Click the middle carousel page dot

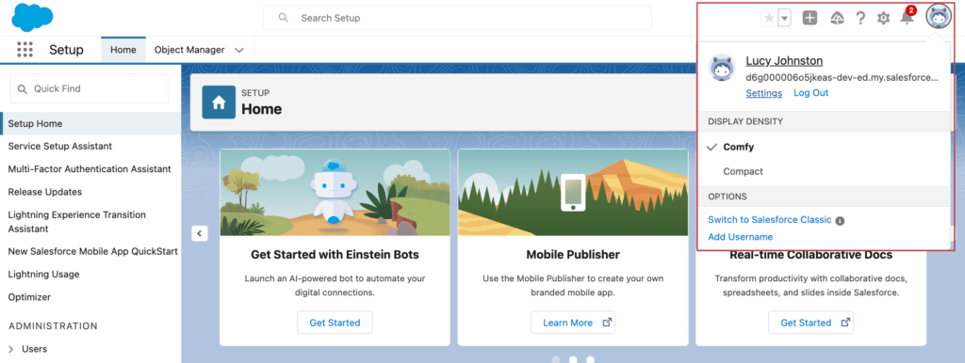(x=573, y=359)
